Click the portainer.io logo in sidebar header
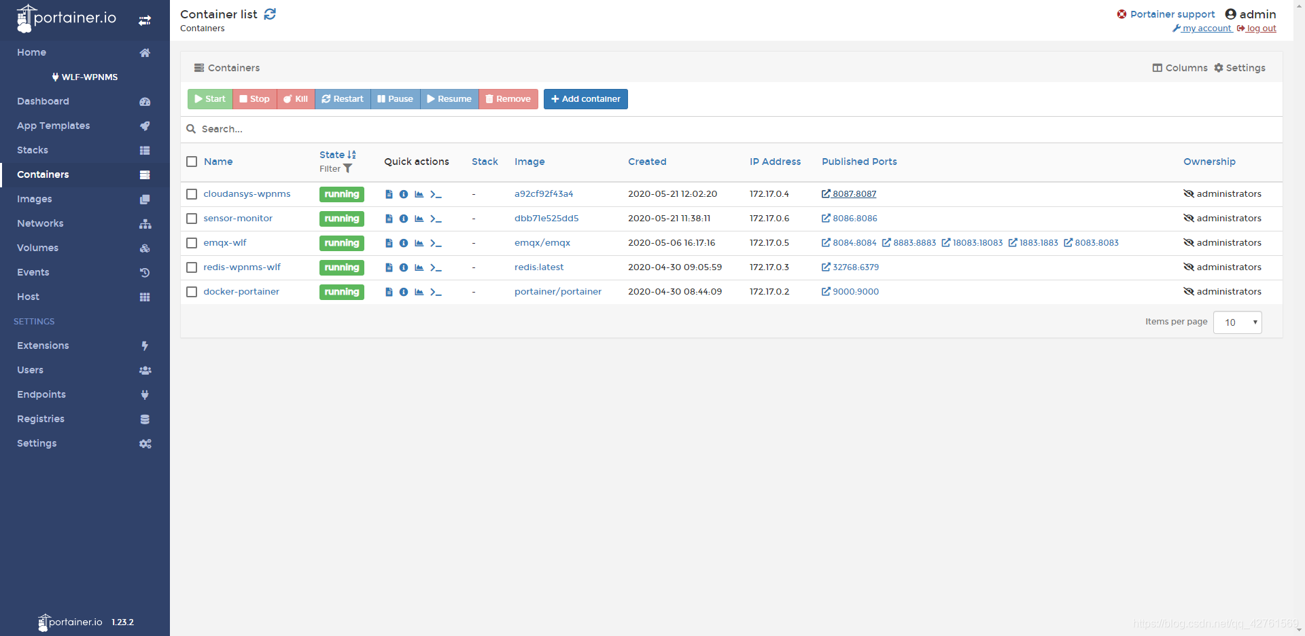The height and width of the screenshot is (636, 1305). (x=67, y=18)
